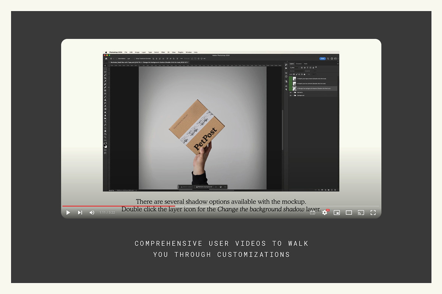The width and height of the screenshot is (442, 294).
Task: Select the Mockstar_Small Box with Tape document tab
Action: (150, 62)
